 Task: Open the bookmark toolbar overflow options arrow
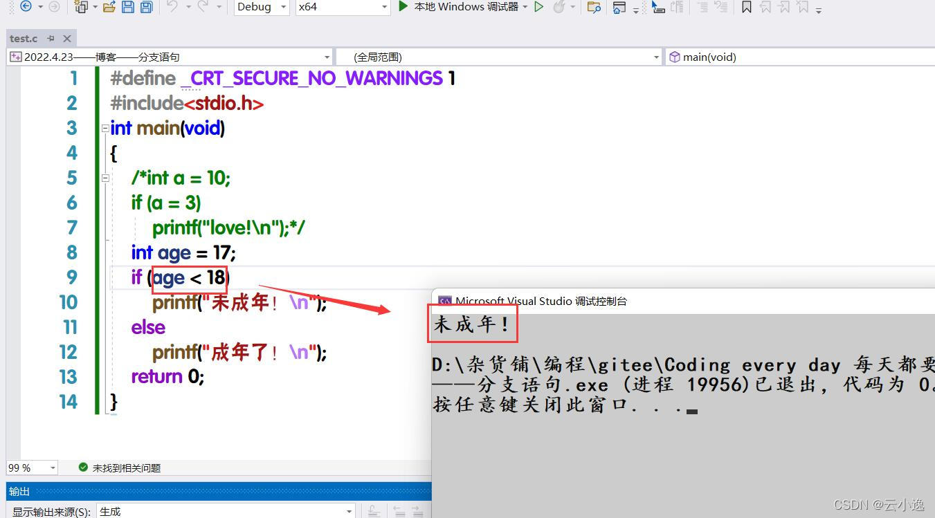point(819,10)
